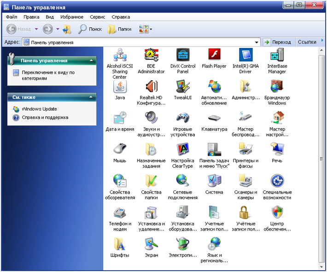This screenshot has height=272, width=327.
Task: Open the Сервис menu
Action: click(97, 17)
